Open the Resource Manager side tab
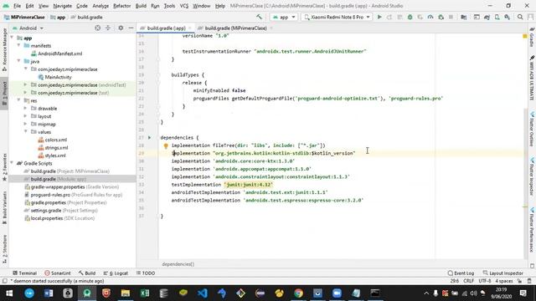536x301 pixels. click(4, 49)
